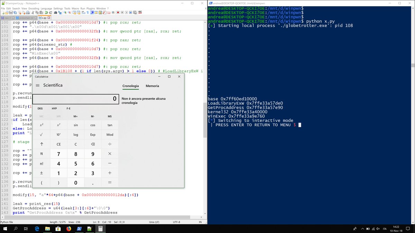The height and width of the screenshot is (233, 415).
Task: Toggle the up-arrow second function key
Action: pos(41,144)
